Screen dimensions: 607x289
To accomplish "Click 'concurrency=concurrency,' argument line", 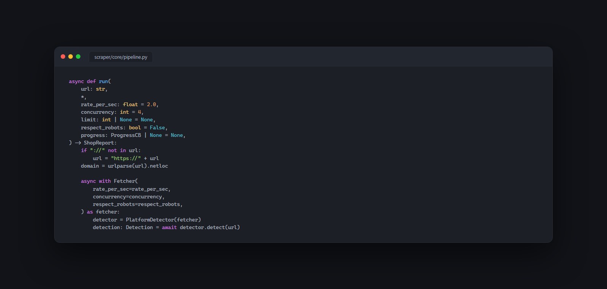I will (x=129, y=196).
